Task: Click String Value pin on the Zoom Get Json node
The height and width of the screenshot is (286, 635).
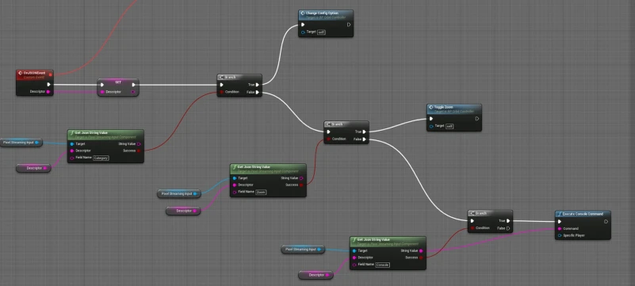Action: tap(301, 178)
